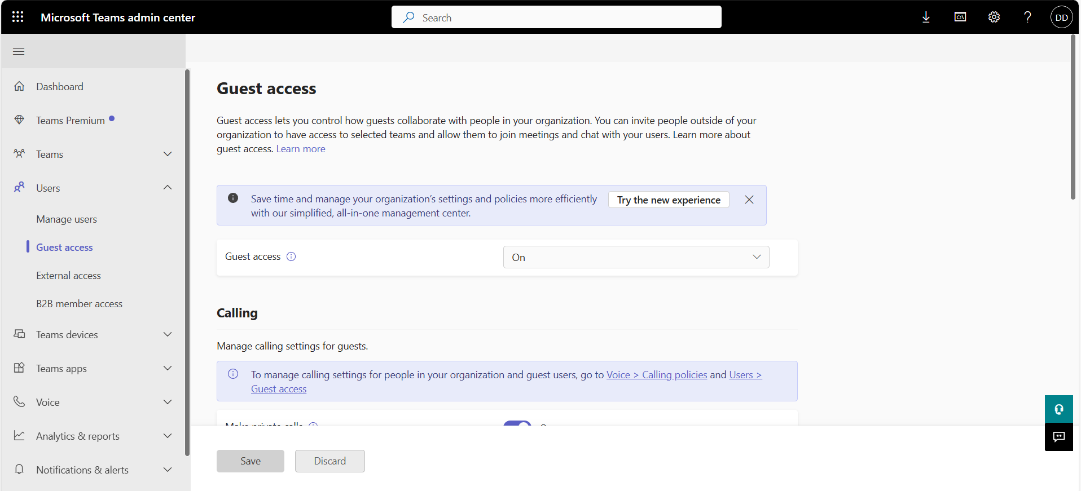Expand the Teams menu chevron
The width and height of the screenshot is (1081, 491).
(168, 154)
